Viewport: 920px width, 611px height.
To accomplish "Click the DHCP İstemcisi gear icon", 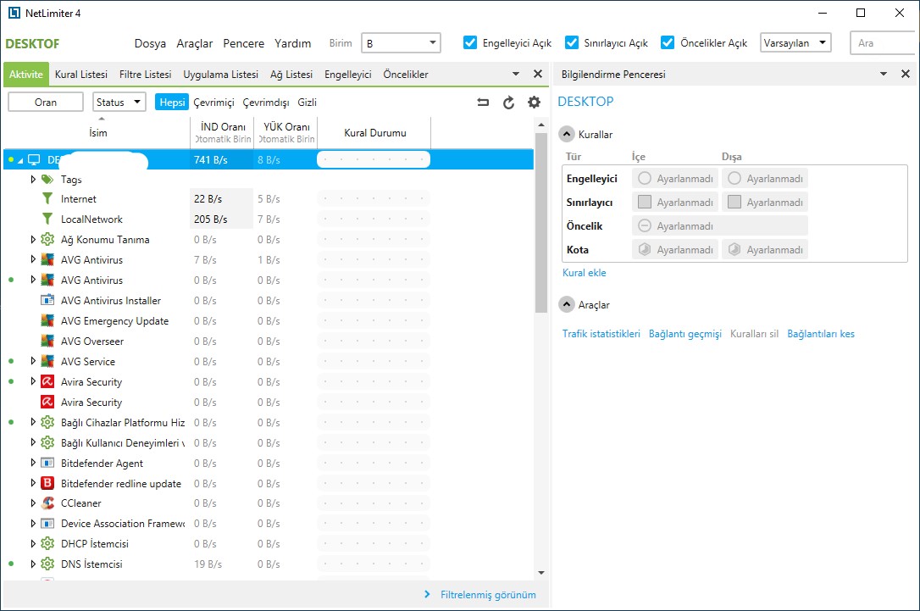I will [x=47, y=543].
